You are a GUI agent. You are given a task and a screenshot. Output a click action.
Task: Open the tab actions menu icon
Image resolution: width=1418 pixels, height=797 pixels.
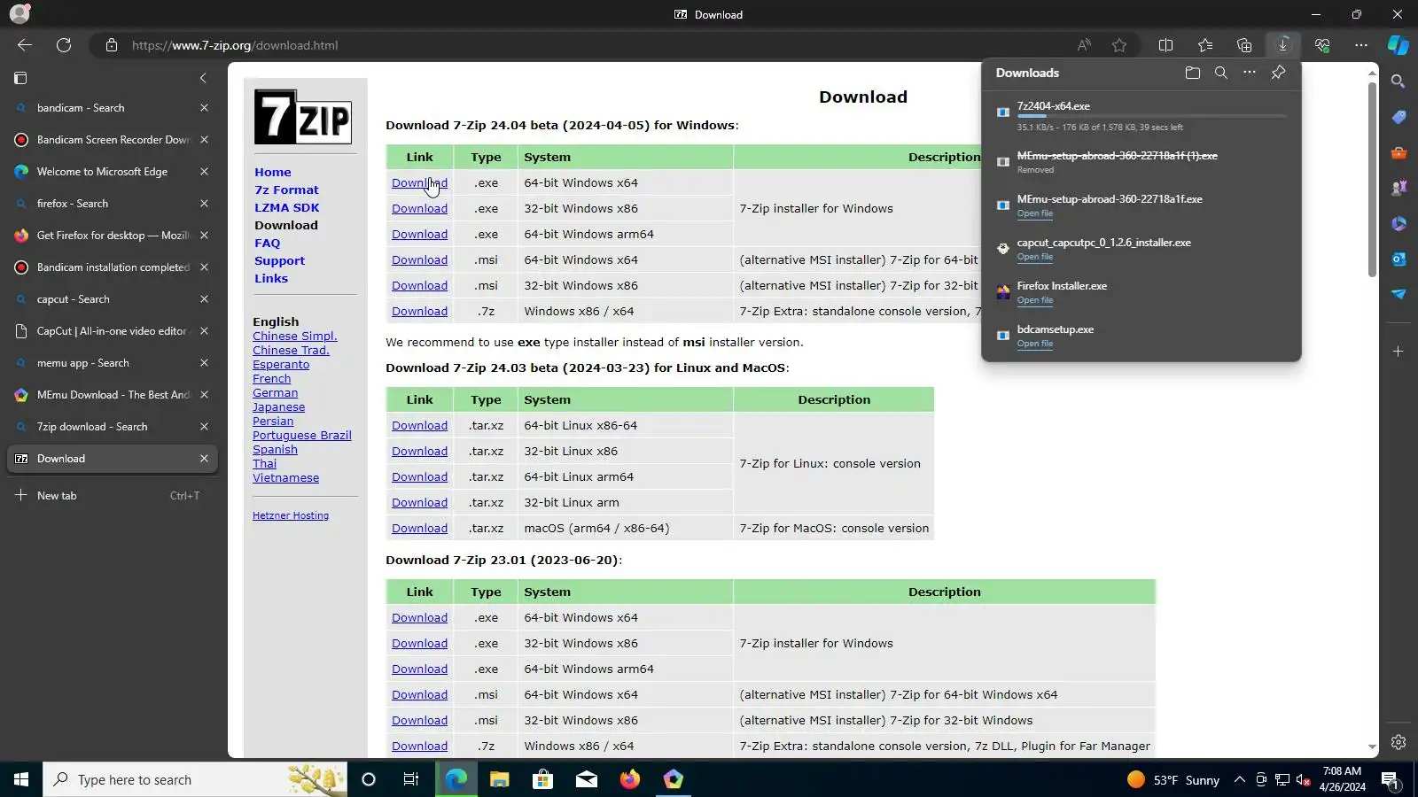20,78
